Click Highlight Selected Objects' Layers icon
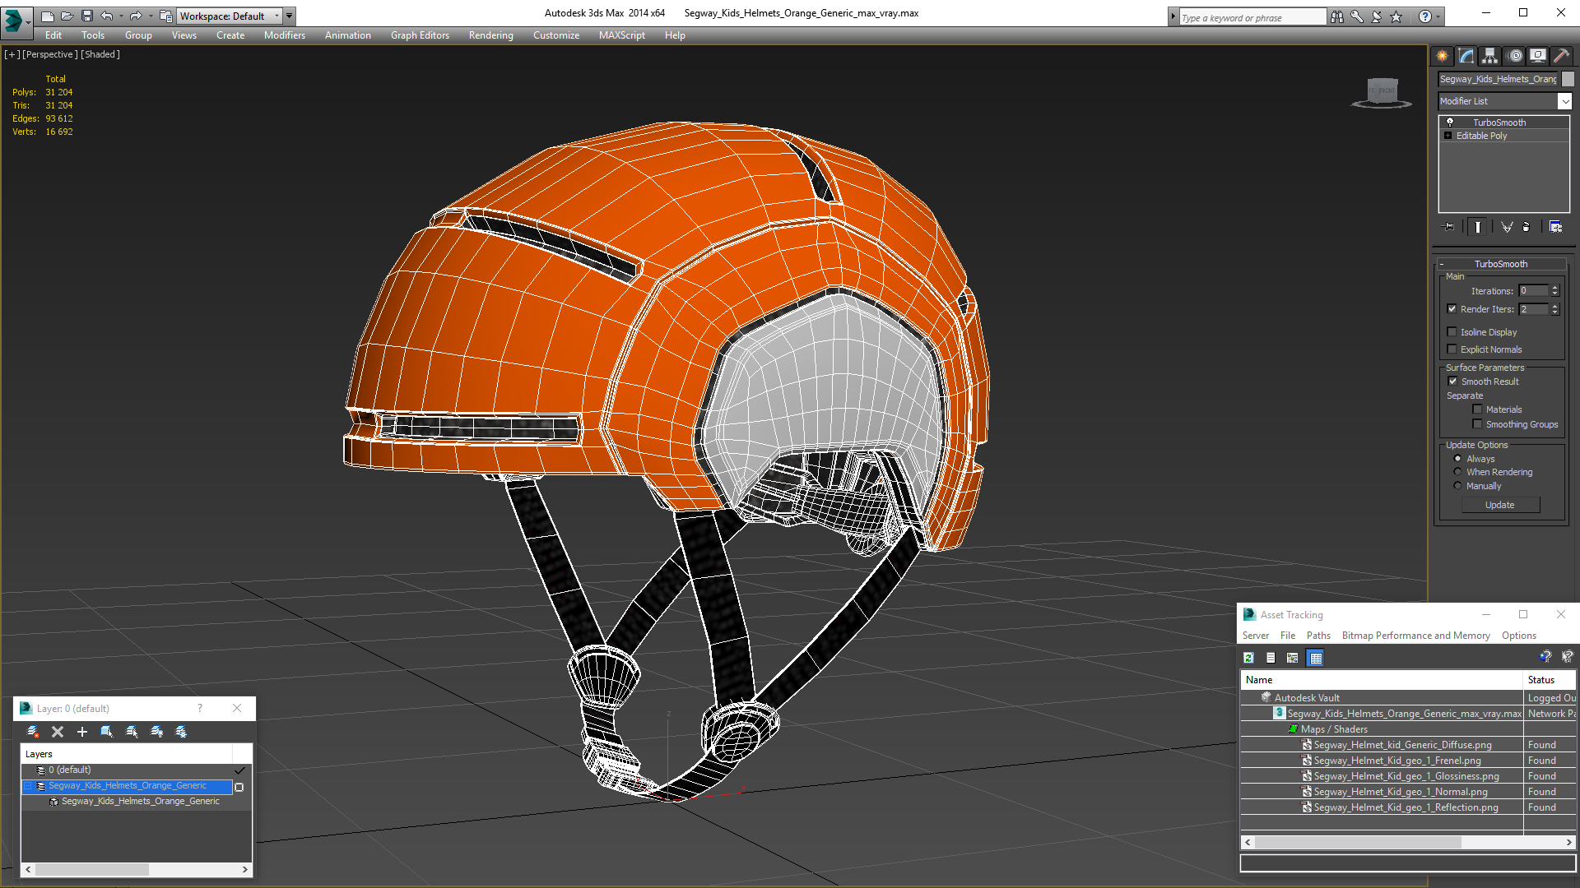 tap(132, 732)
